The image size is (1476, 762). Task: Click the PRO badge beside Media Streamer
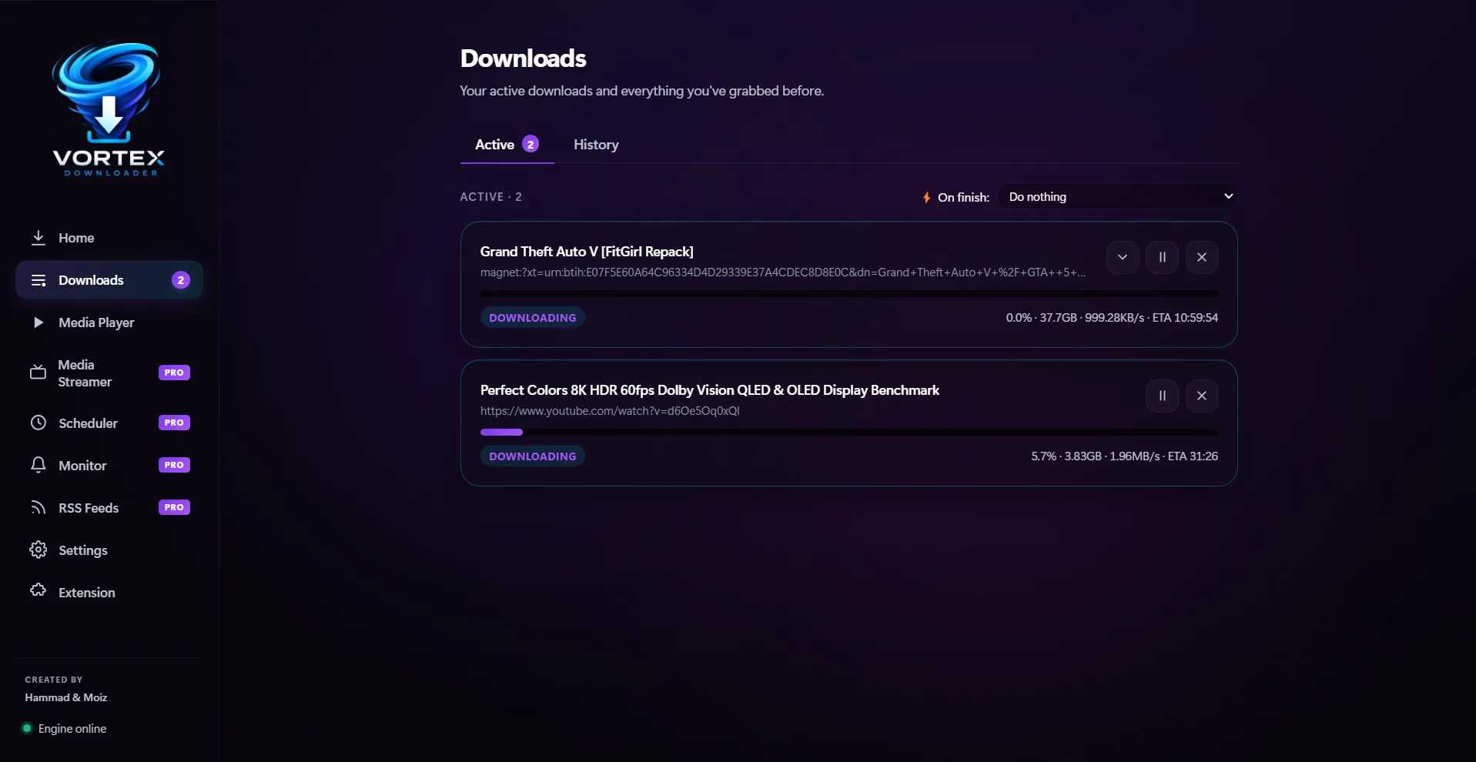(x=174, y=373)
